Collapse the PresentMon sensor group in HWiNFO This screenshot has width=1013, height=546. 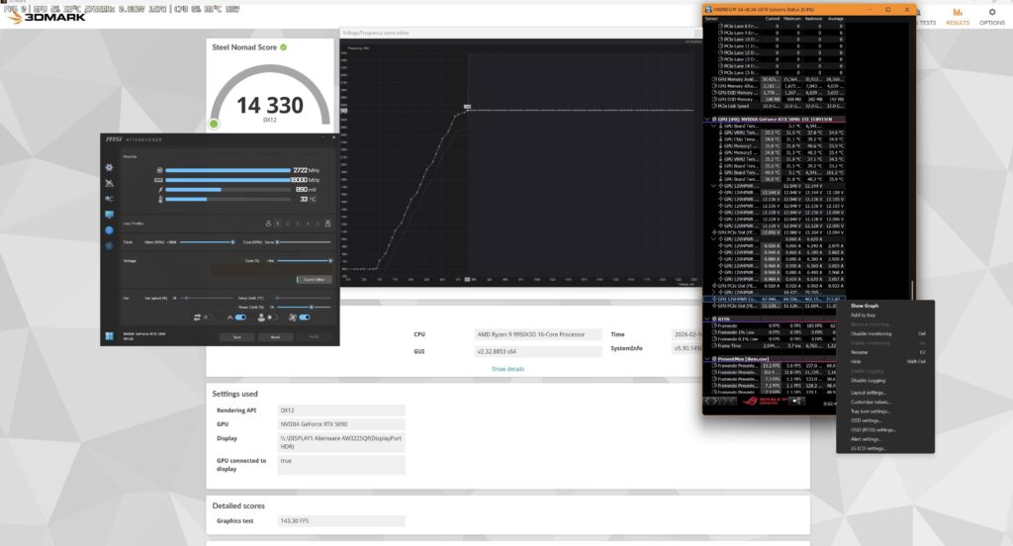pyautogui.click(x=707, y=359)
